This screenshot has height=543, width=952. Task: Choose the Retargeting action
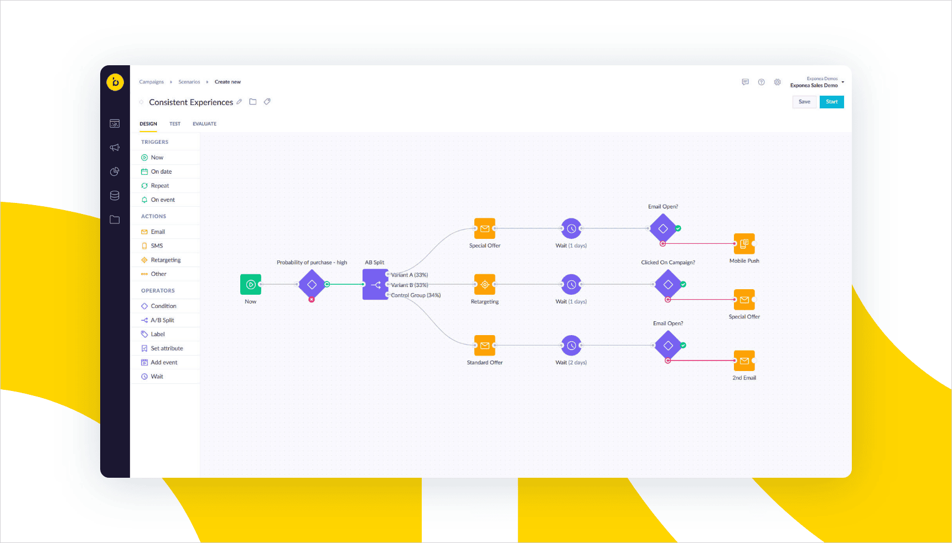(x=165, y=259)
